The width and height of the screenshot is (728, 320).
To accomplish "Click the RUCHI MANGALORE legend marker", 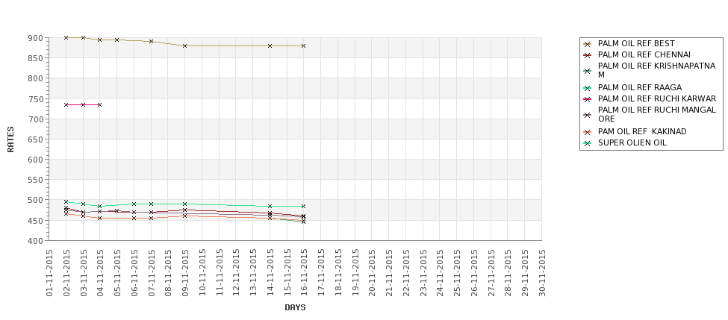I will [x=588, y=115].
